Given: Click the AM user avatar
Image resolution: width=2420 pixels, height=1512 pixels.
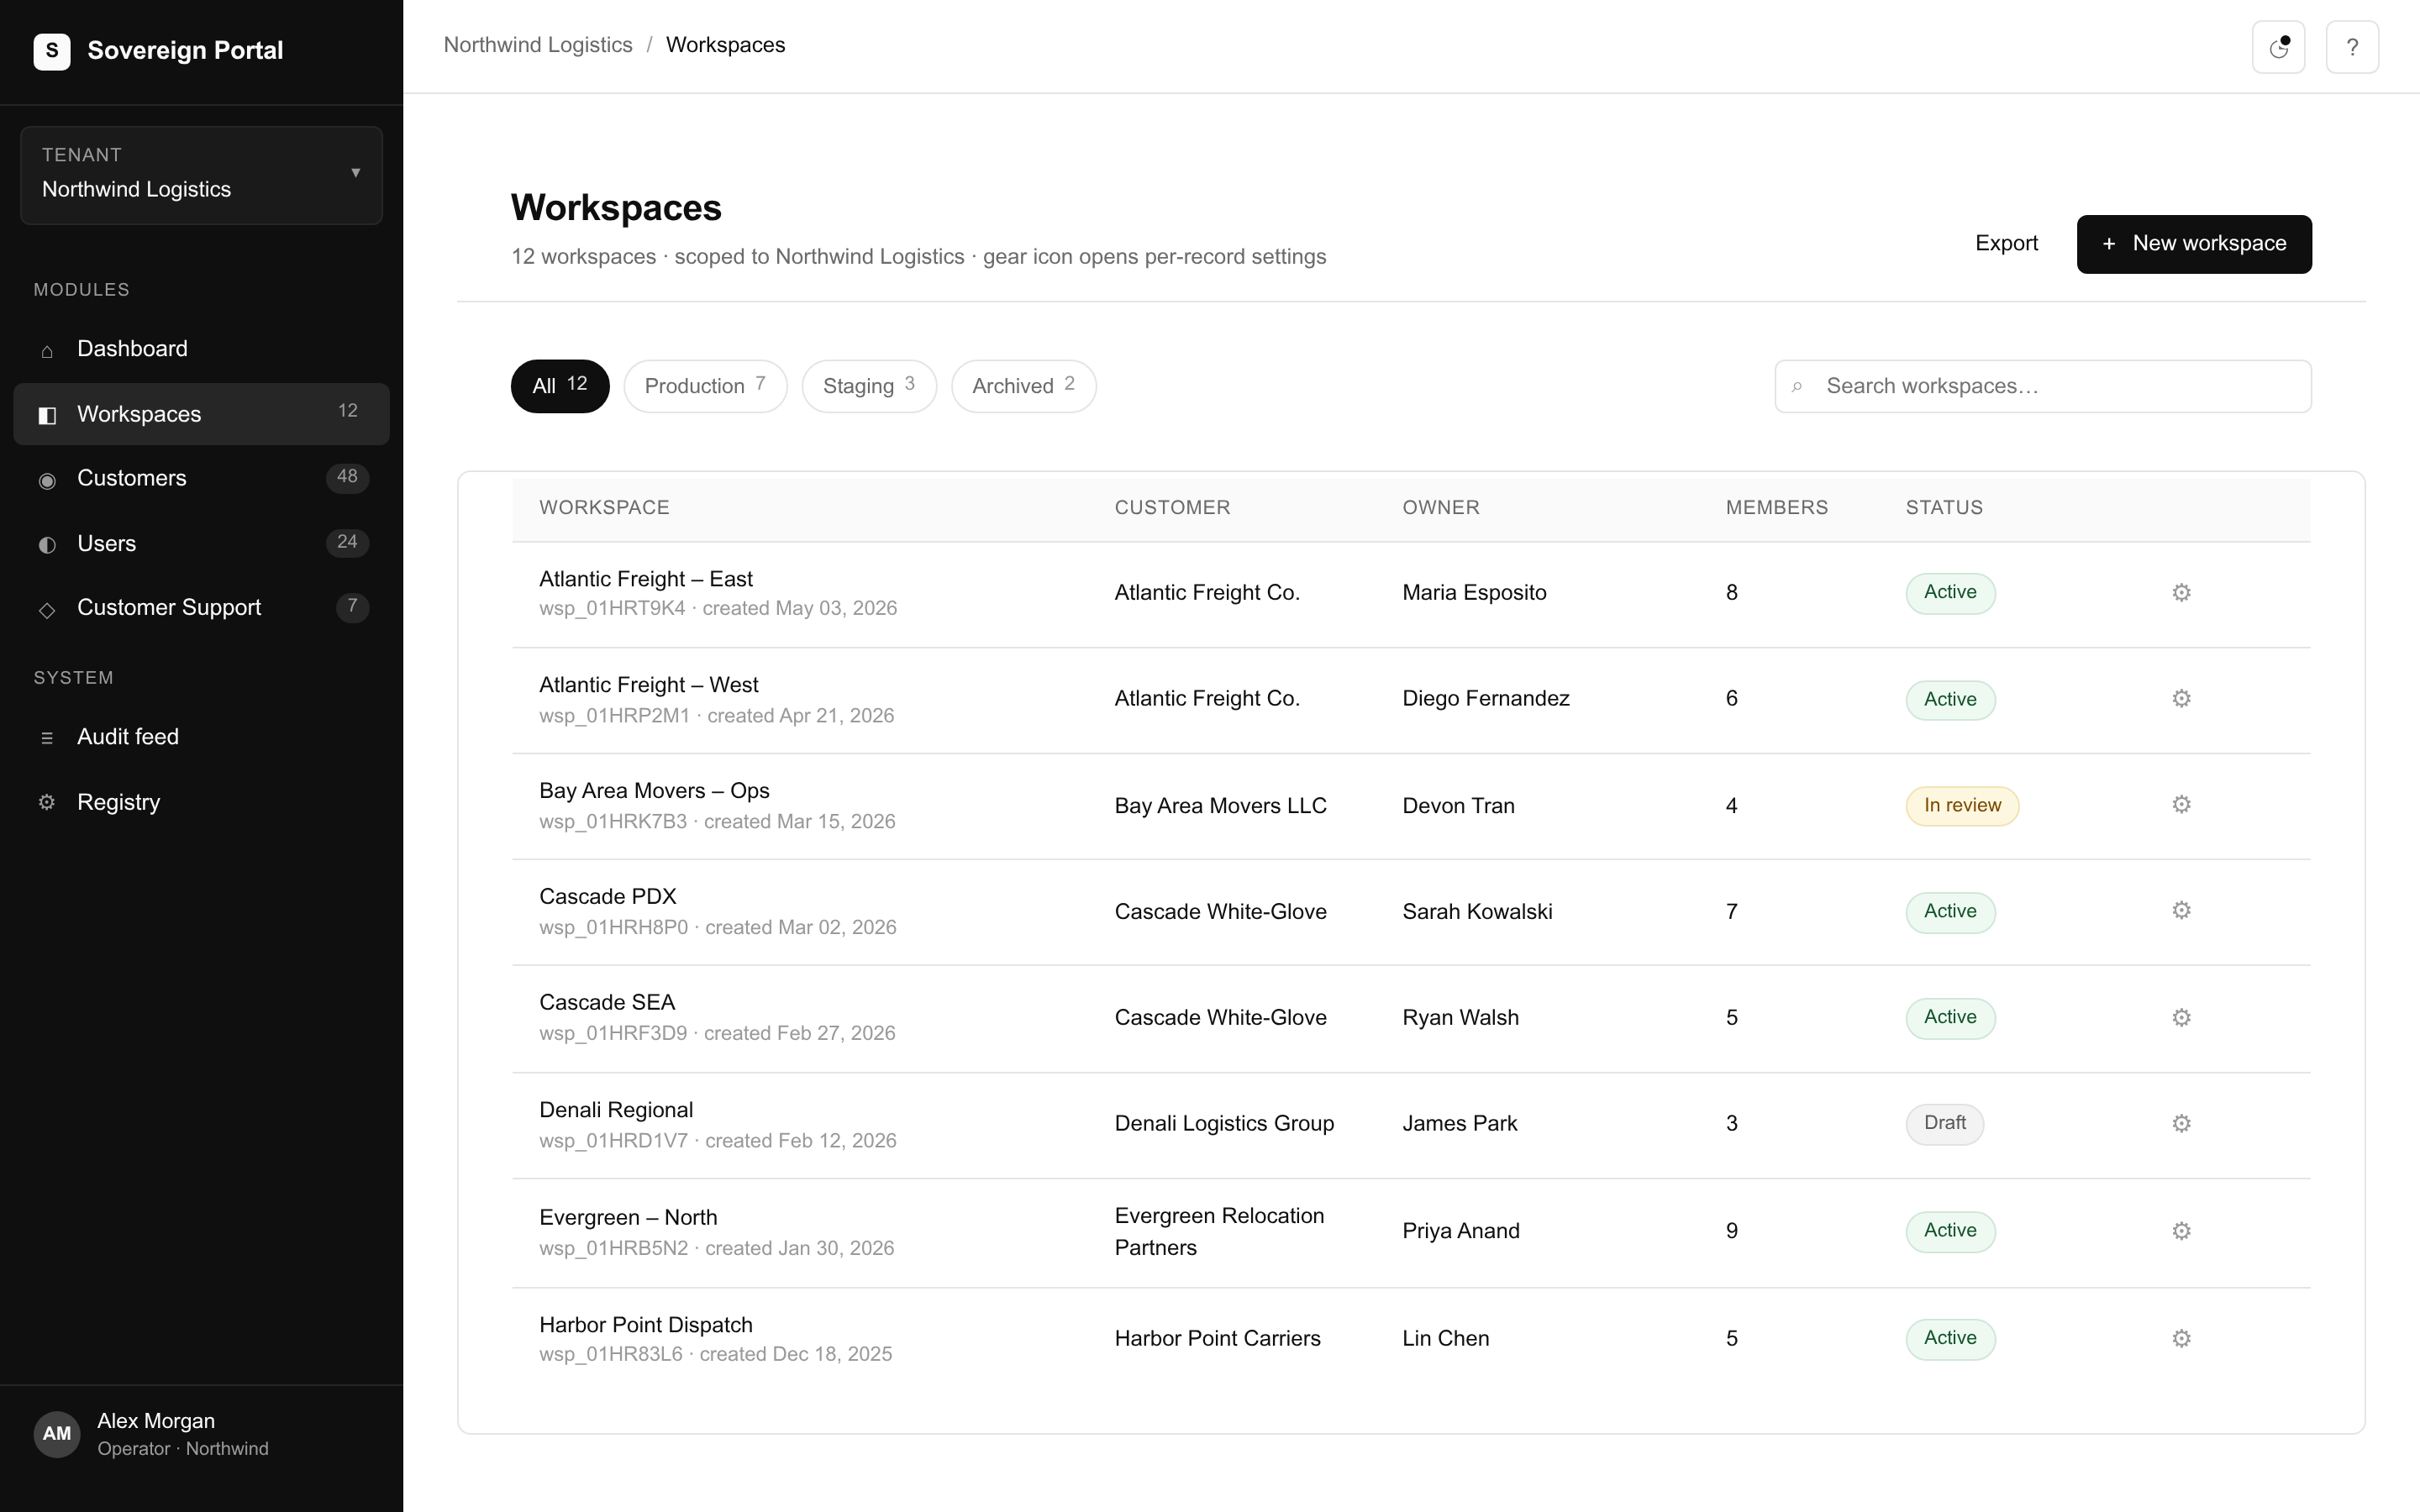Looking at the screenshot, I should (x=57, y=1434).
